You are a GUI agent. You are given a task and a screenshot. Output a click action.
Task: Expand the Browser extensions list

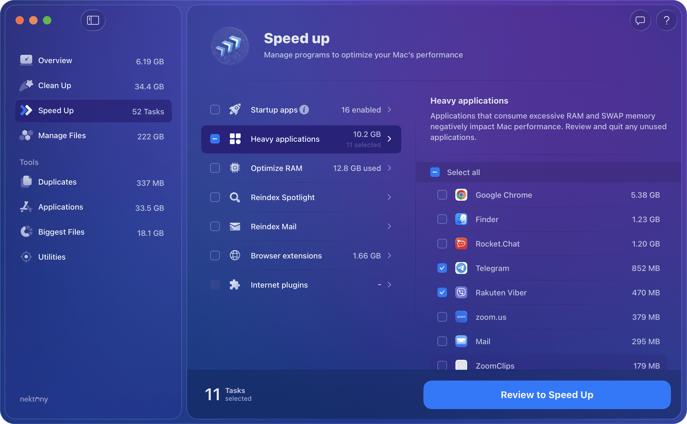click(389, 255)
